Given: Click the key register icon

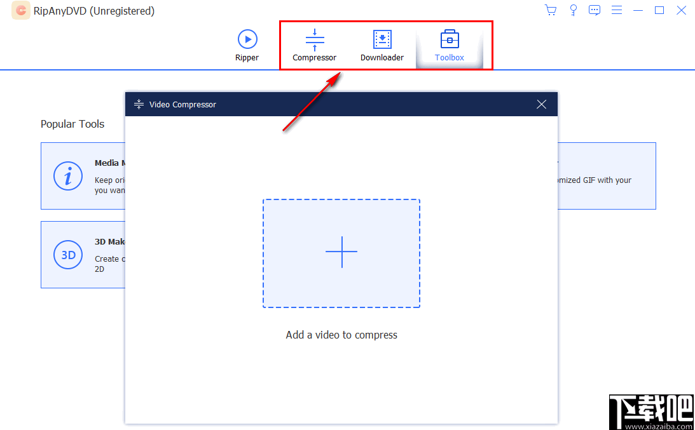Looking at the screenshot, I should 573,10.
